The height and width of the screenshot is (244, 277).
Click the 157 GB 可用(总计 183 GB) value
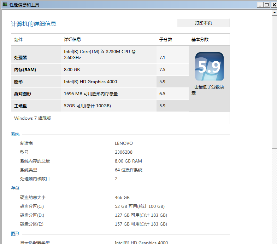tap(141, 224)
